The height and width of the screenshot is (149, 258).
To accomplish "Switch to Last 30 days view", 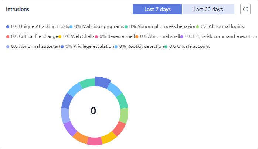I will [208, 9].
